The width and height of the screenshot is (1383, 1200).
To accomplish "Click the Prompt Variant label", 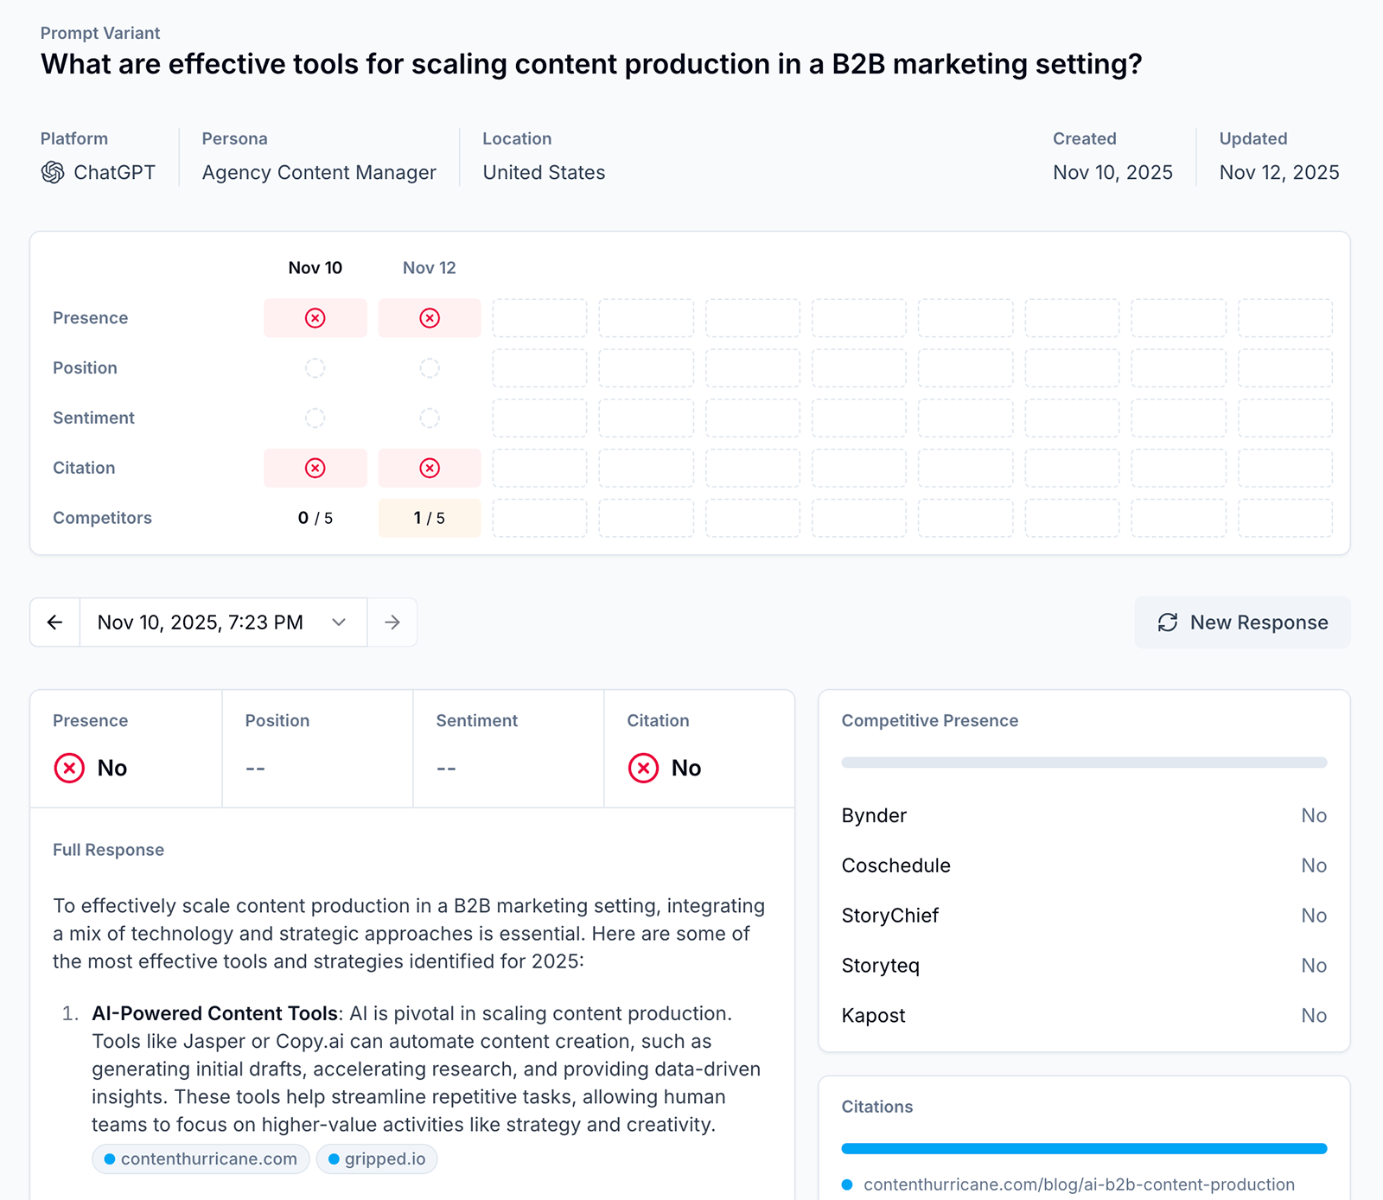I will click(x=100, y=33).
